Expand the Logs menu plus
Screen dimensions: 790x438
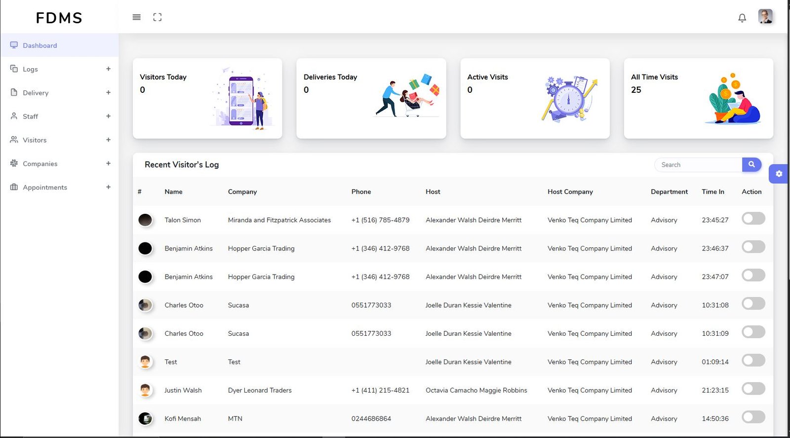pyautogui.click(x=108, y=69)
